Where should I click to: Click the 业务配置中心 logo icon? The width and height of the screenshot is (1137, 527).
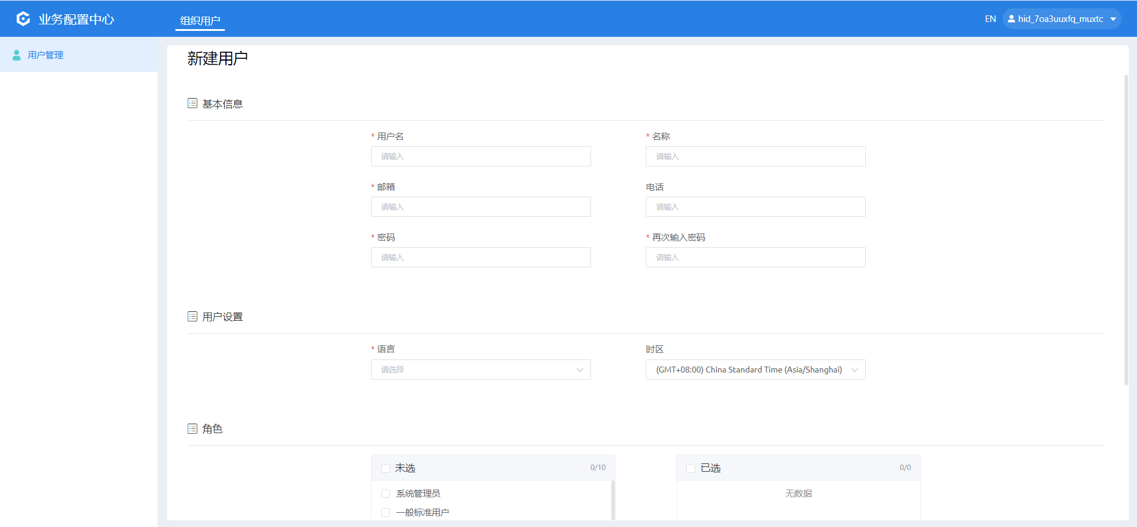coord(23,19)
